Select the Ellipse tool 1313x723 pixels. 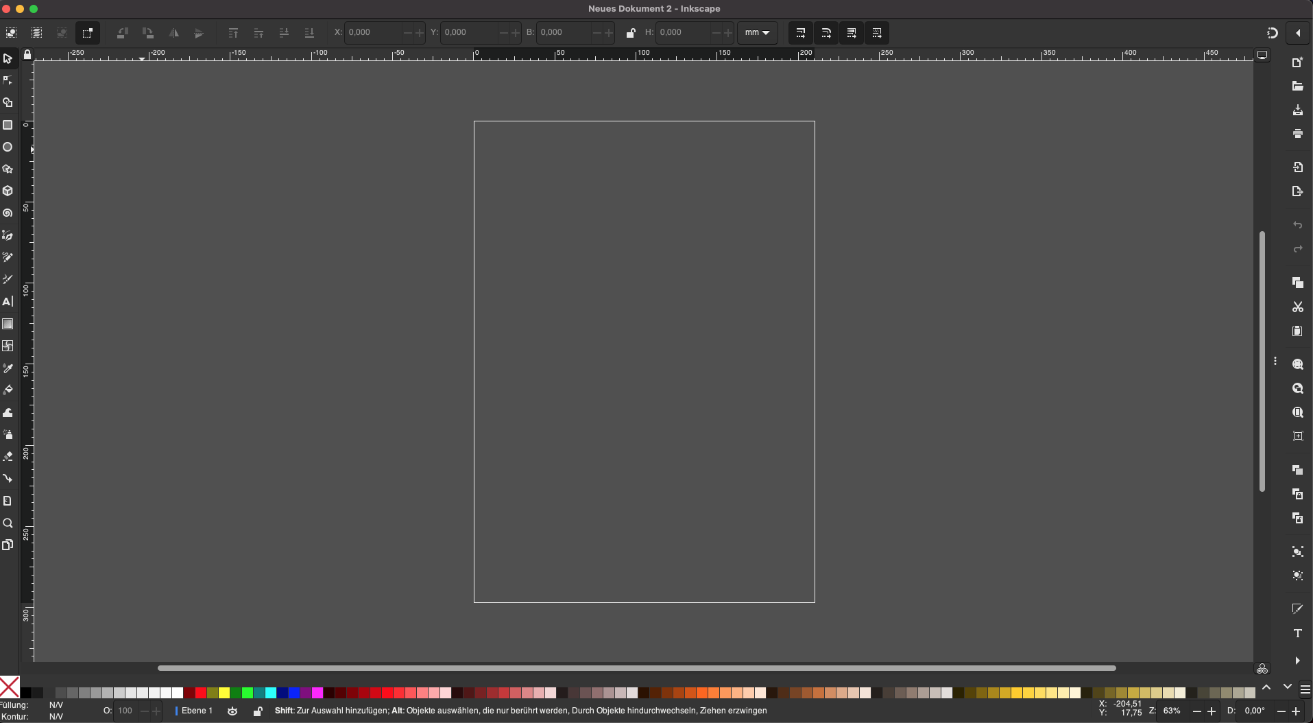pyautogui.click(x=8, y=147)
